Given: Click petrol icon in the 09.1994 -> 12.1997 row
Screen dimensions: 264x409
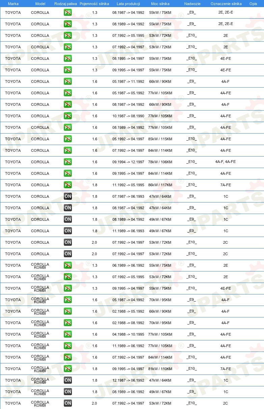Looking at the screenshot, I should coord(68,162).
